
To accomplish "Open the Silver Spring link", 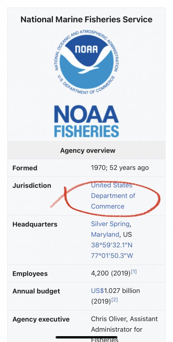I will point(110,224).
